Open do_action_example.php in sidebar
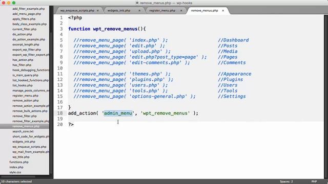 tap(29, 39)
